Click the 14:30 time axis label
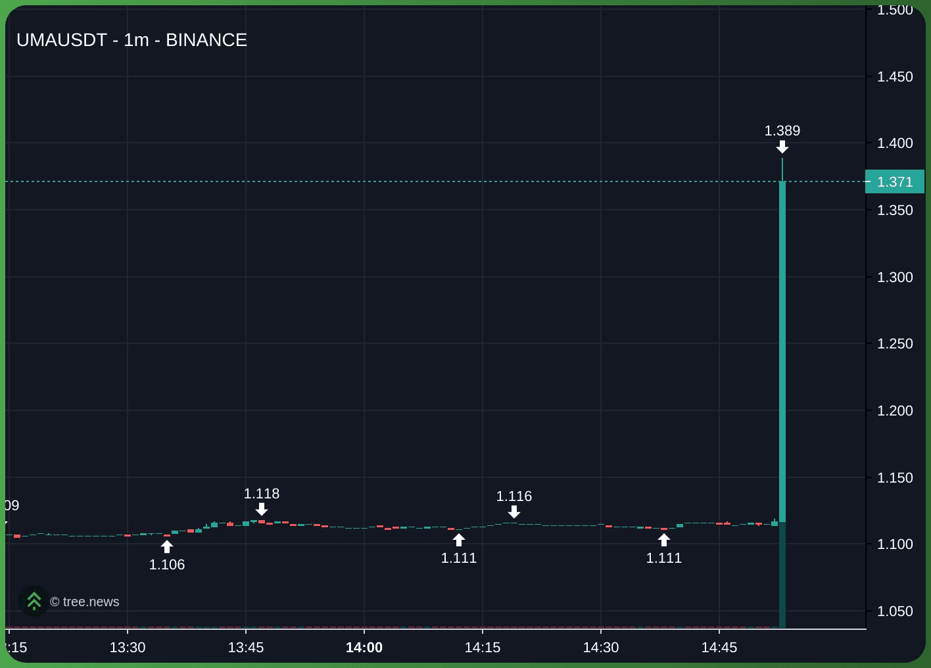The width and height of the screenshot is (931, 668). click(x=601, y=648)
